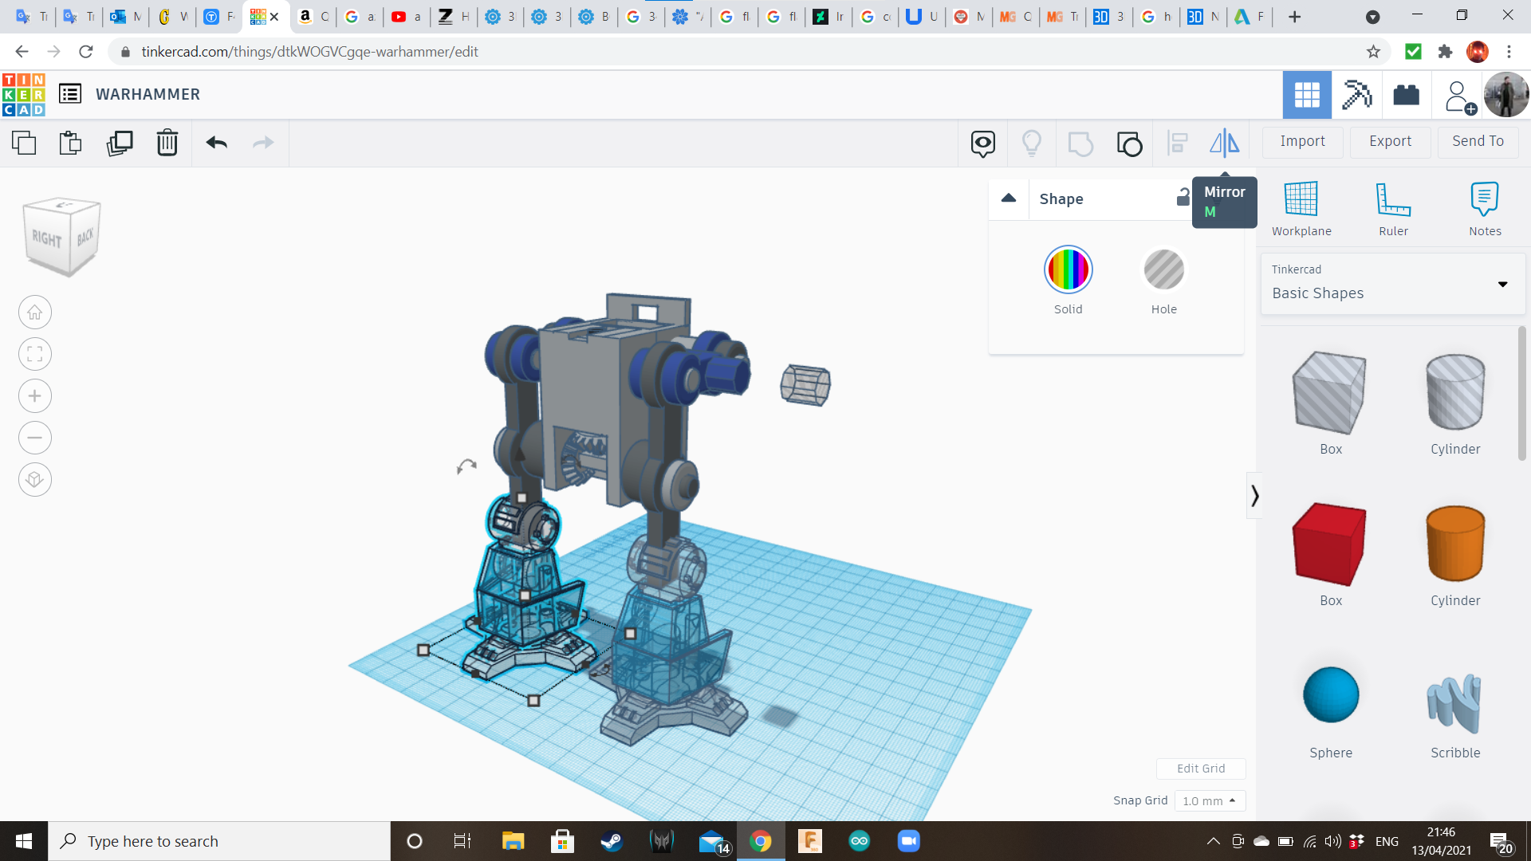Click the Group shapes icon
This screenshot has width=1531, height=861.
(x=1080, y=143)
